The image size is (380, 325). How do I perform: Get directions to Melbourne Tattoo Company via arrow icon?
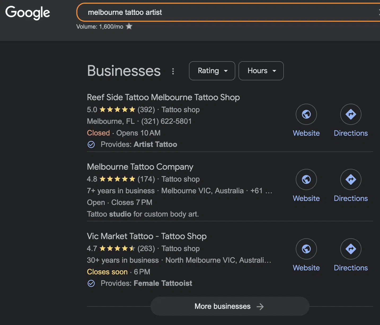pos(351,179)
